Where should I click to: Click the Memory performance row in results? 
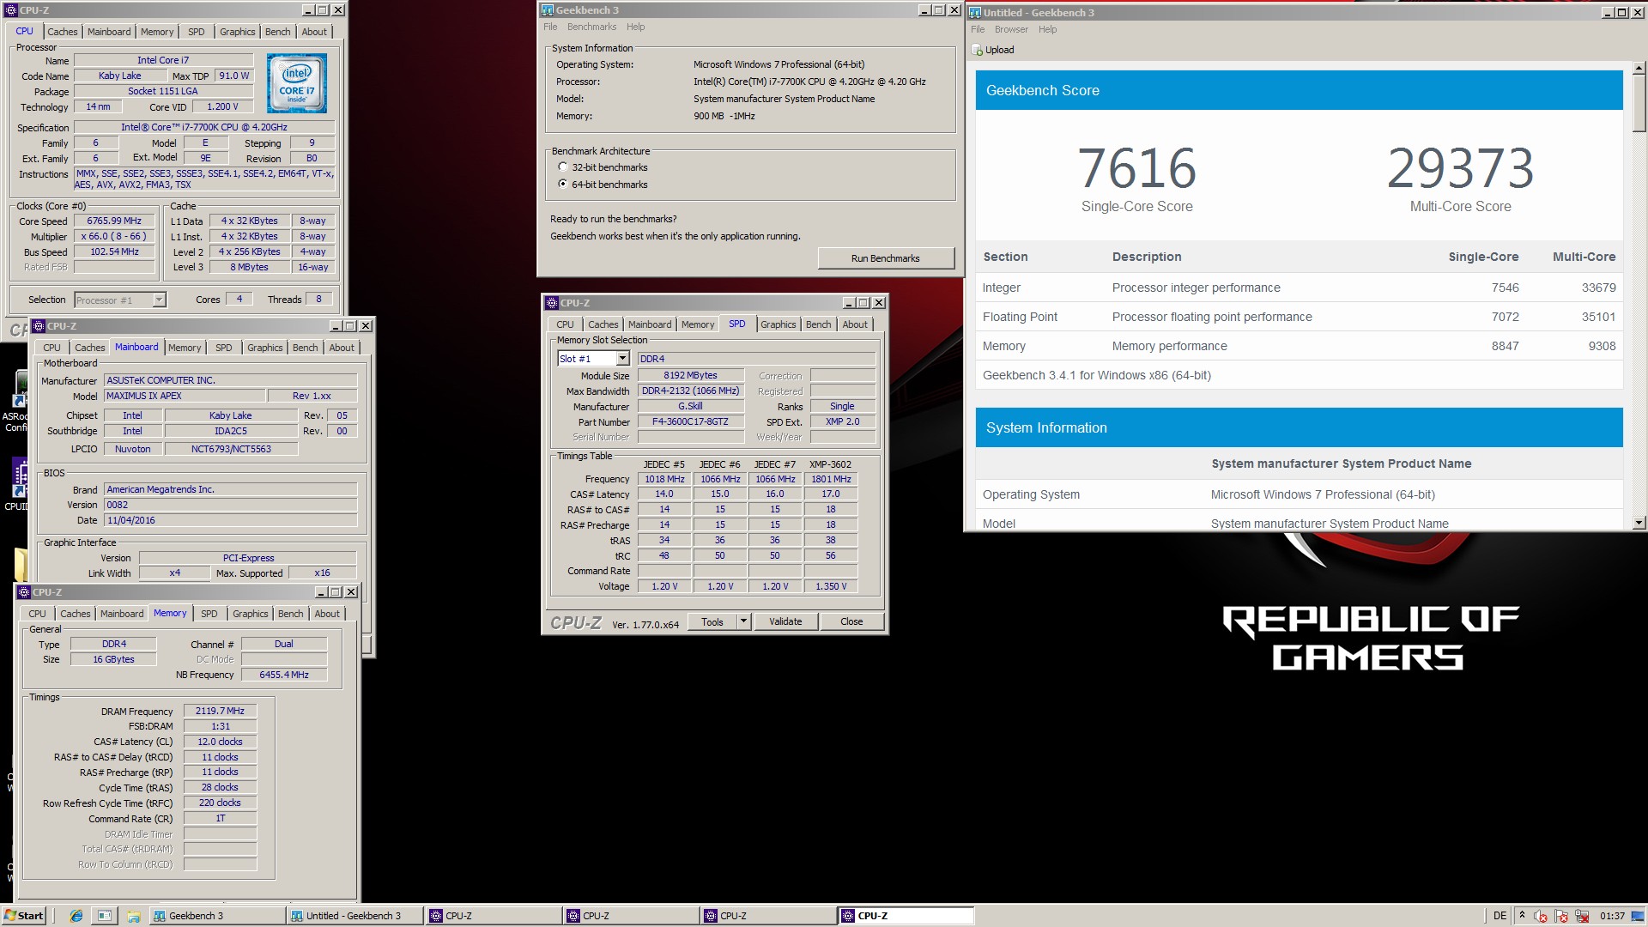tap(1299, 346)
